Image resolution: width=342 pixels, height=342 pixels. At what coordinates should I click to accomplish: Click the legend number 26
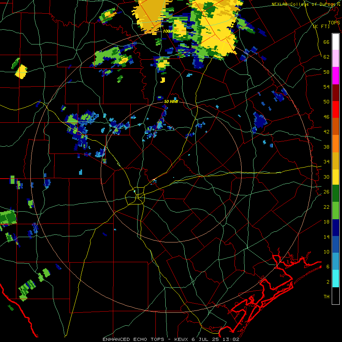point(326,192)
